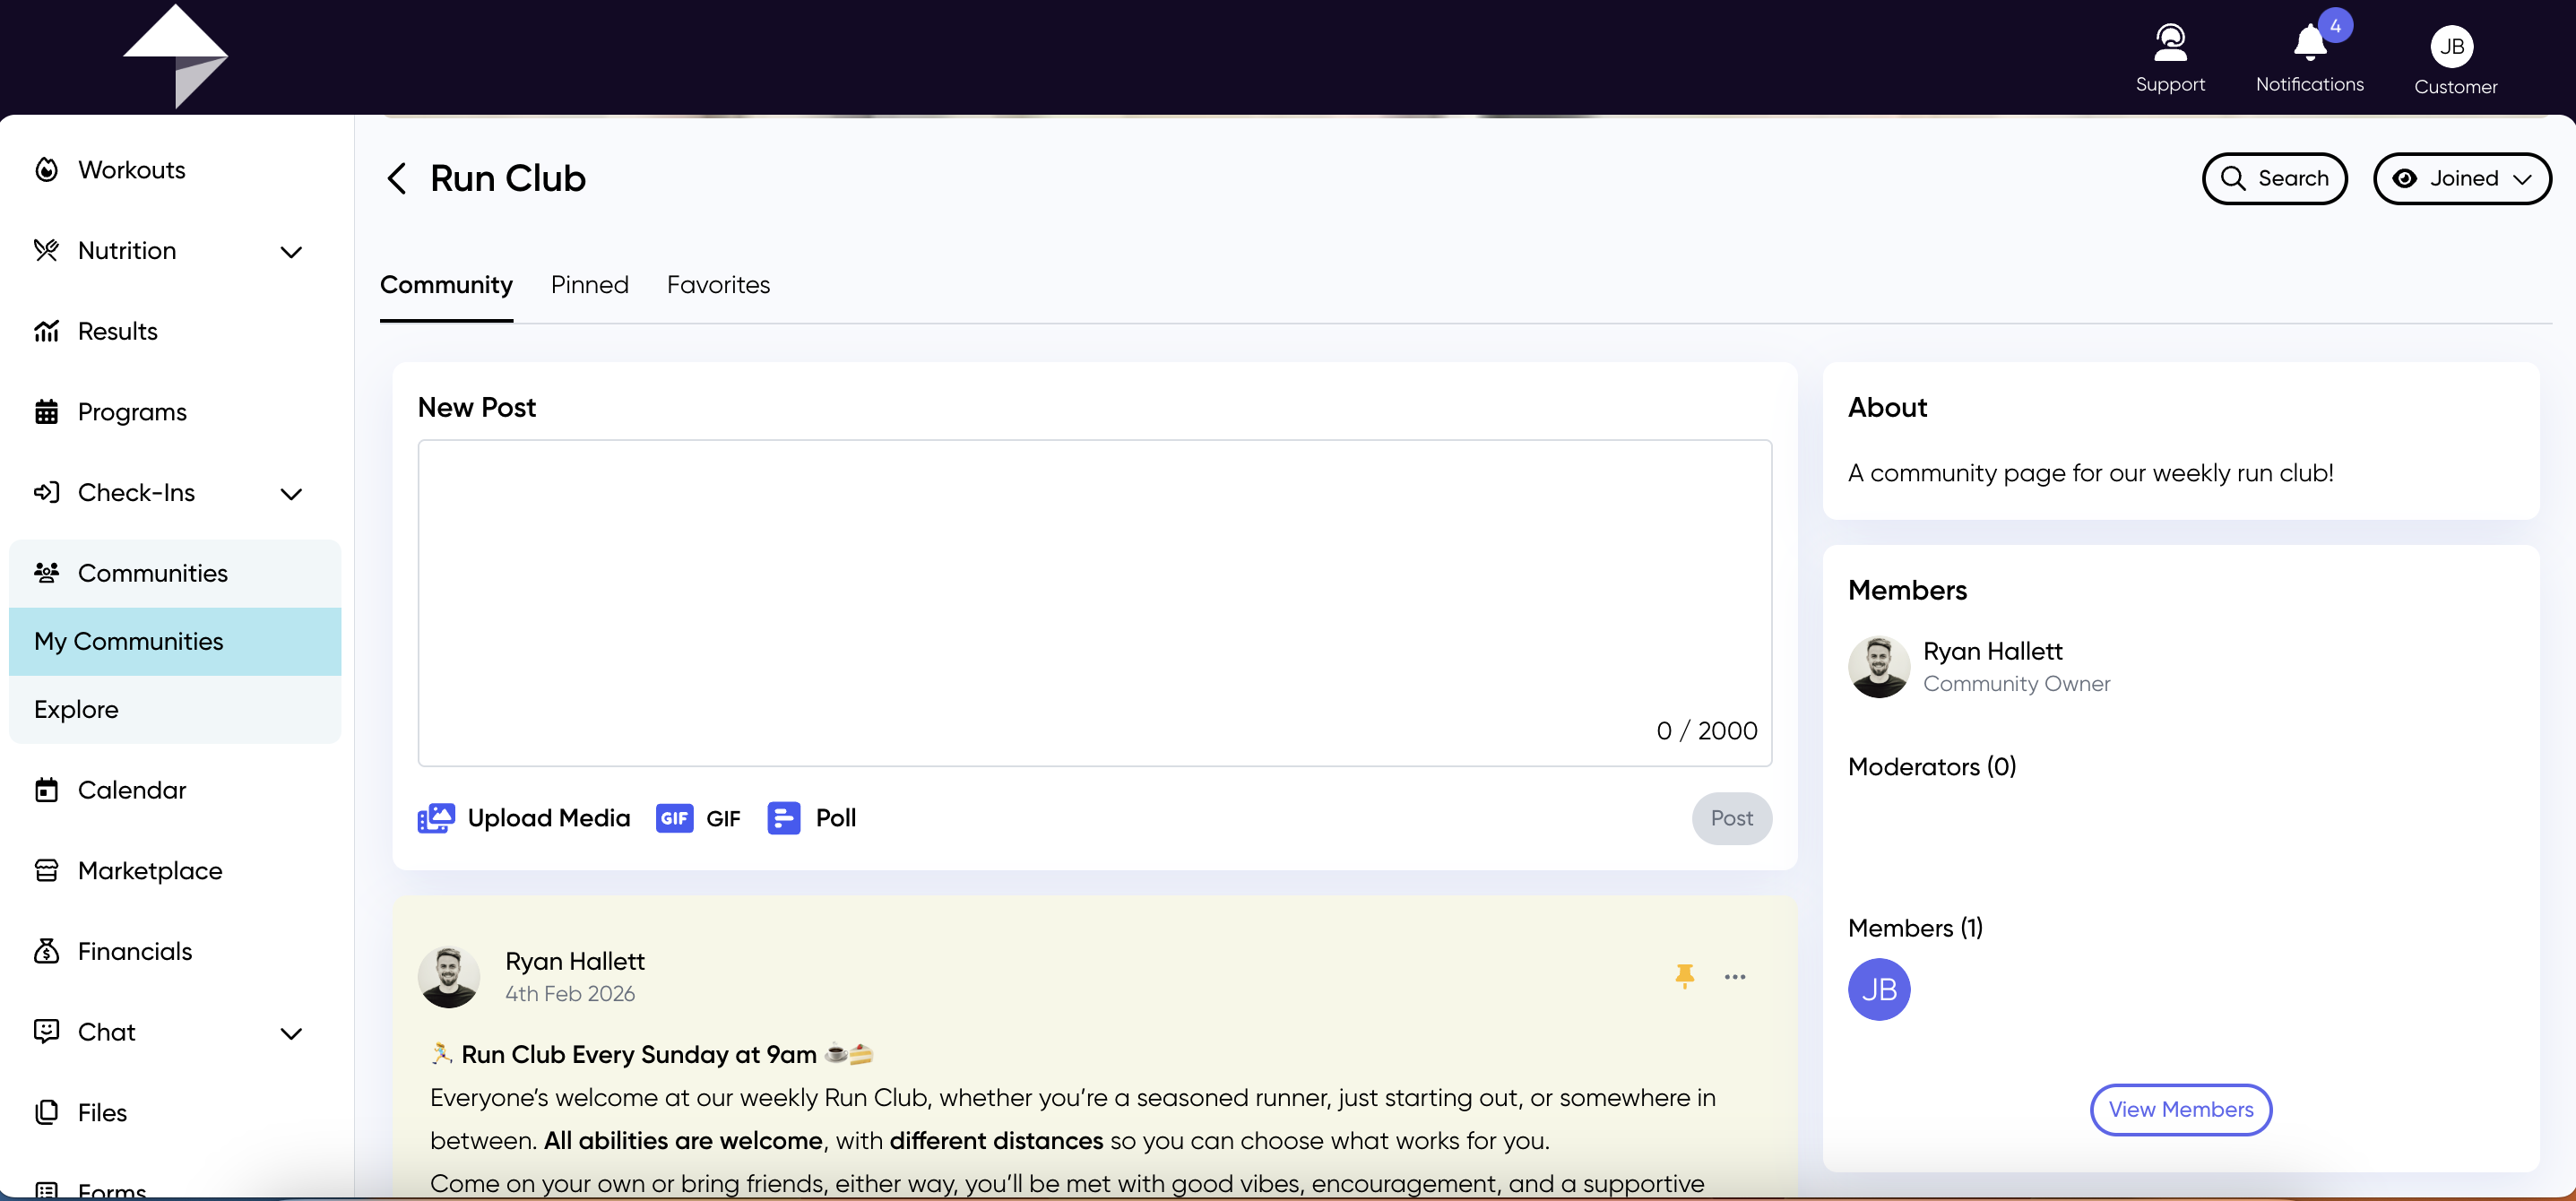Click the Results chart icon
The width and height of the screenshot is (2576, 1201).
[x=46, y=331]
